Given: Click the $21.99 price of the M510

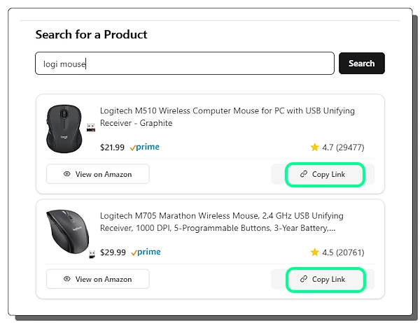Looking at the screenshot, I should click(112, 148).
